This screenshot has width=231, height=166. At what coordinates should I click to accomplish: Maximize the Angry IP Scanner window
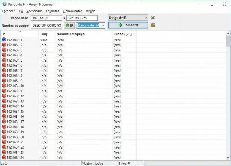click(x=212, y=4)
